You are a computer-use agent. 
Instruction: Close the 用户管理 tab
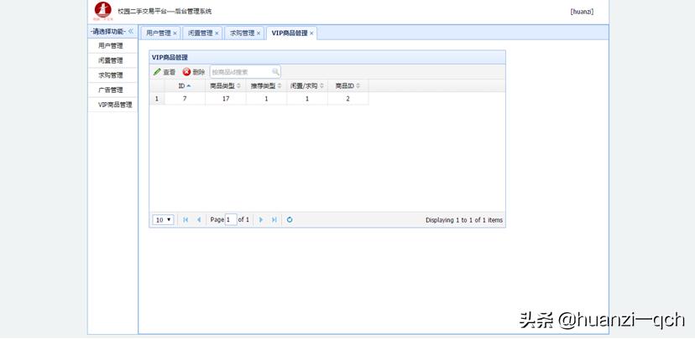175,33
